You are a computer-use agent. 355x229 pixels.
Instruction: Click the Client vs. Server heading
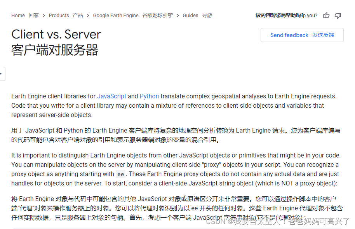pyautogui.click(x=56, y=34)
